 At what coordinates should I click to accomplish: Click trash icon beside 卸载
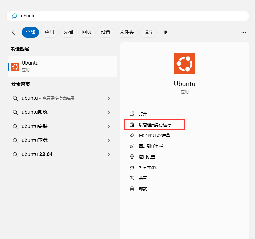(x=132, y=189)
